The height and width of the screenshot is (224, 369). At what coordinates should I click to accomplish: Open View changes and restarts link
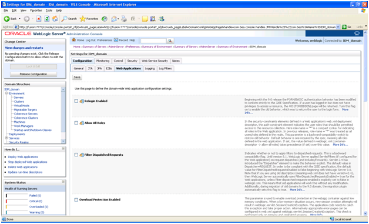24,48
